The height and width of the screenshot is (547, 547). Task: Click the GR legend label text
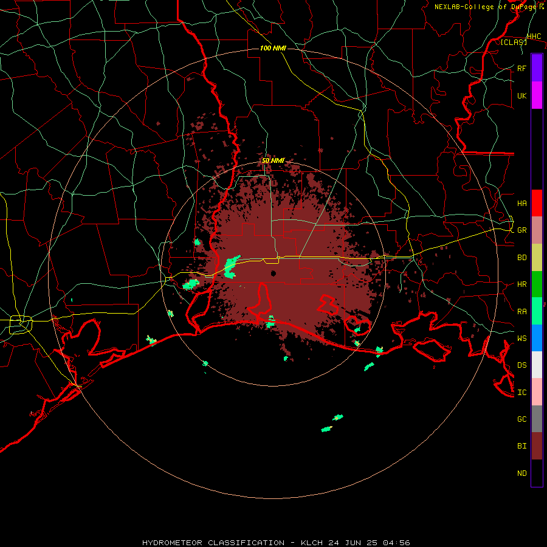click(x=522, y=230)
